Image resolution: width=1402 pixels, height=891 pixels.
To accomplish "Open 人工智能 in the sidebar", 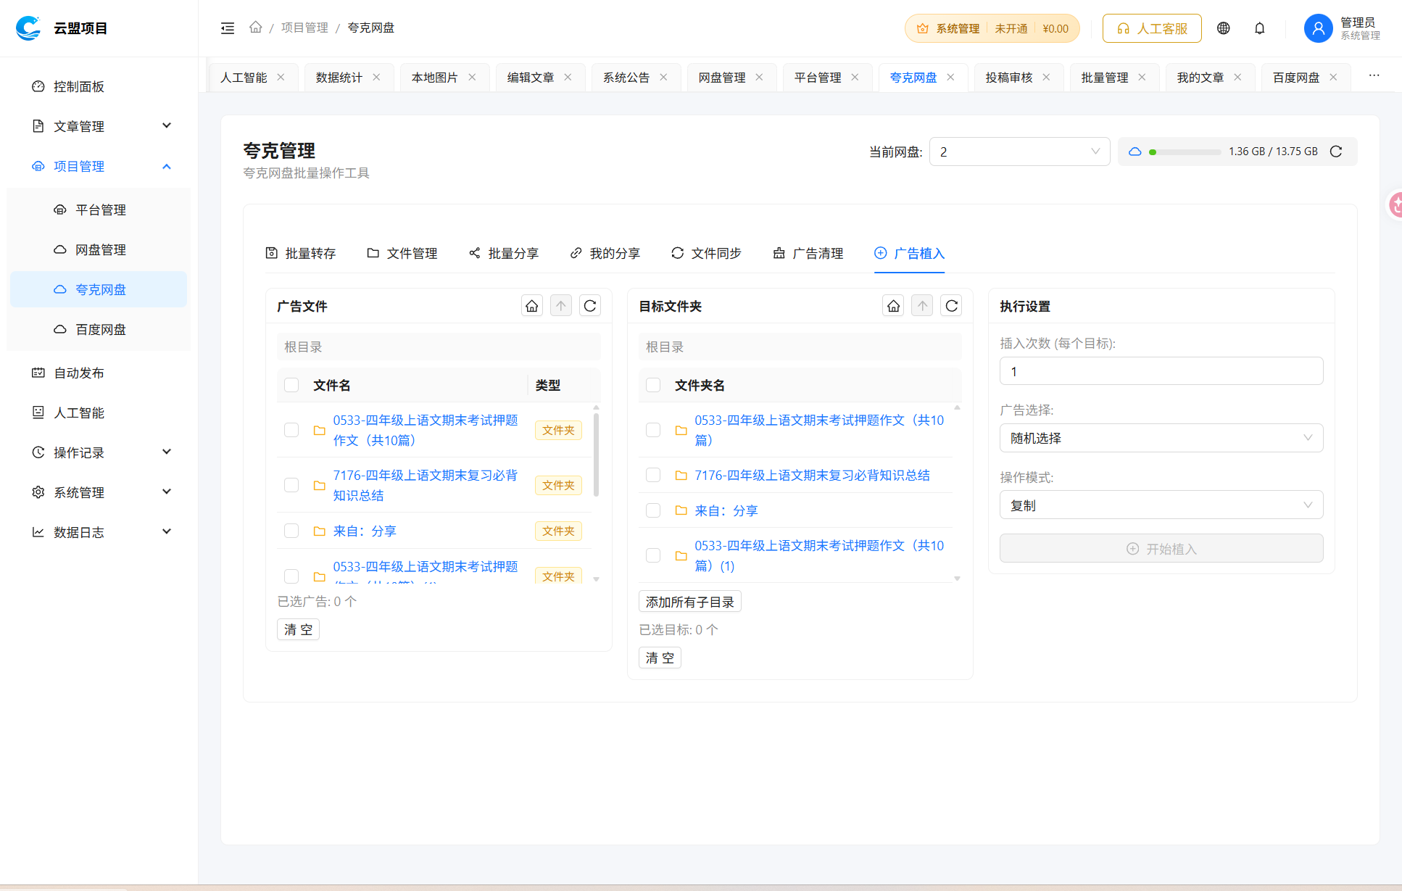I will (x=99, y=413).
